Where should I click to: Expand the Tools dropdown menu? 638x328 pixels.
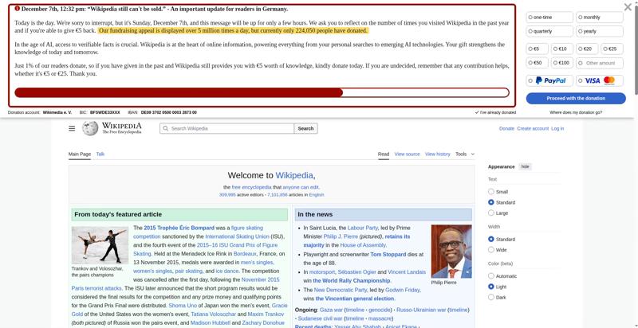pos(464,154)
